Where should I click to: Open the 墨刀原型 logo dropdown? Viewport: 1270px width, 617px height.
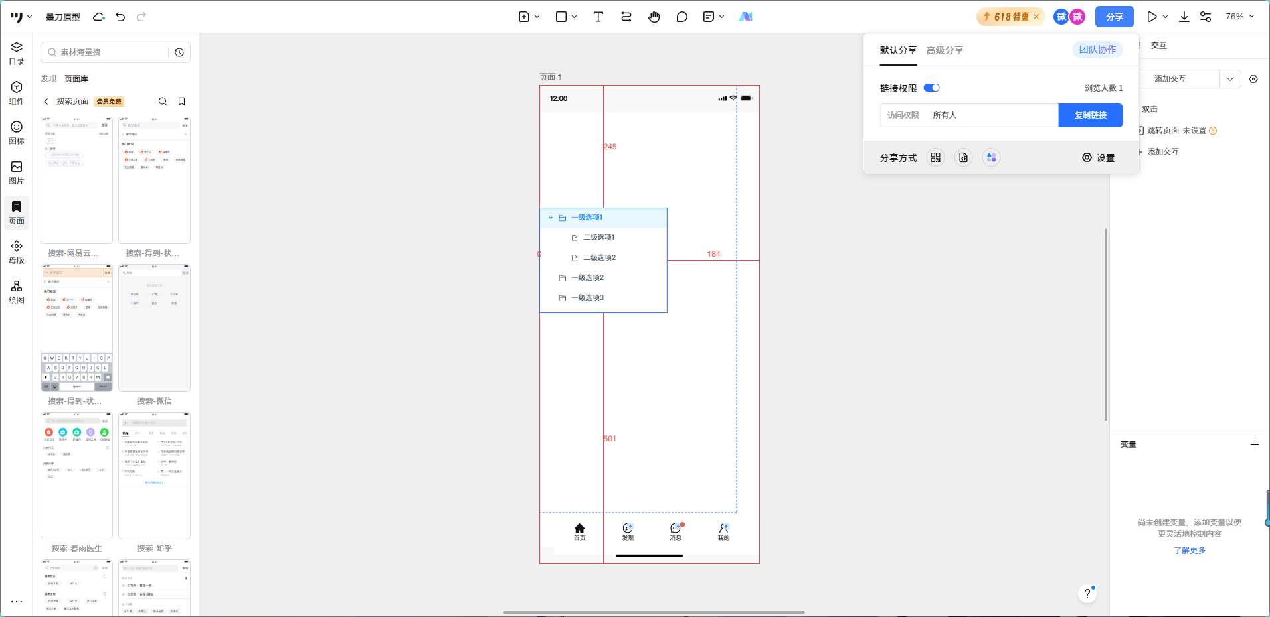pos(21,17)
